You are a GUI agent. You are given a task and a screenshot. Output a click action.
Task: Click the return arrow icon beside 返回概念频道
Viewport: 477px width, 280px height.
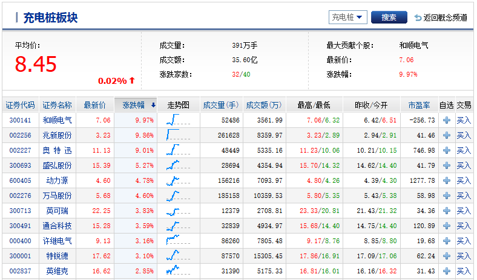(418, 18)
